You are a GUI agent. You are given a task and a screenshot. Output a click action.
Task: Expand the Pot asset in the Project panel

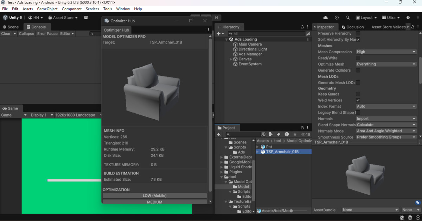pos(258,147)
